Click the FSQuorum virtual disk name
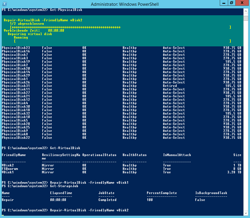This screenshot has width=250, height=218. [10, 169]
